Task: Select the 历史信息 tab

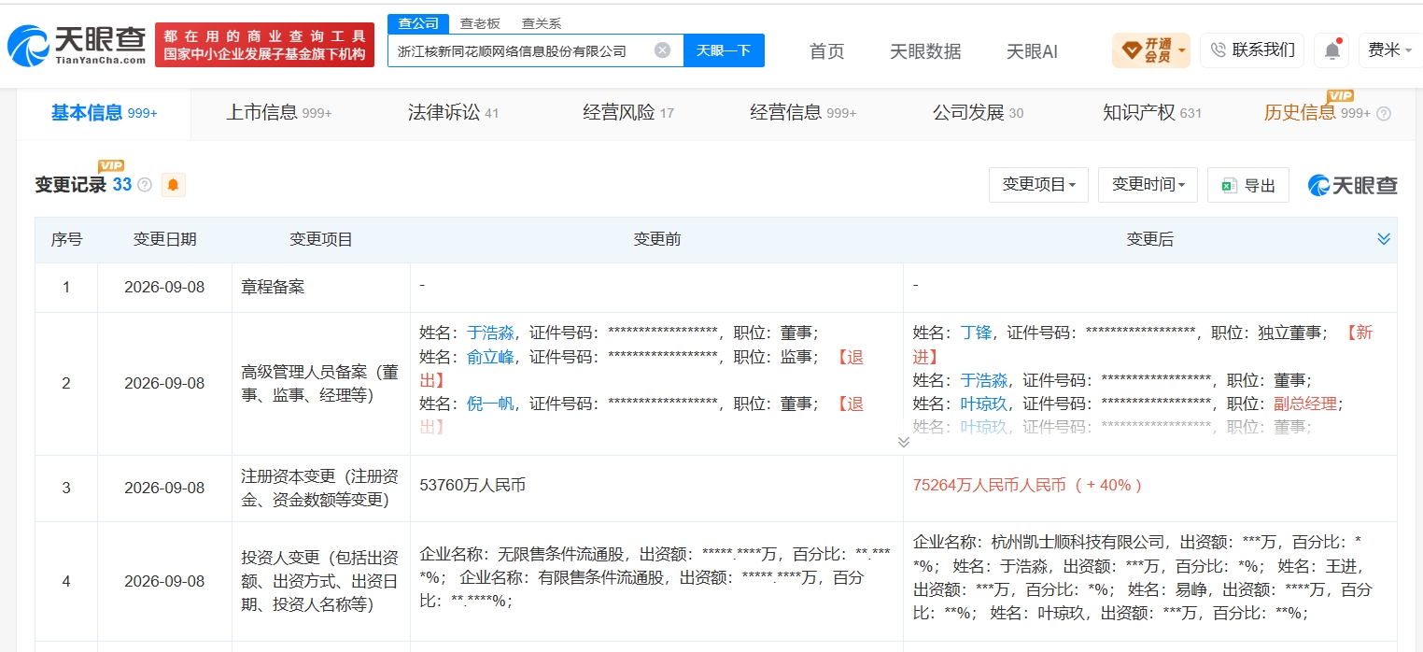Action: (x=1317, y=113)
